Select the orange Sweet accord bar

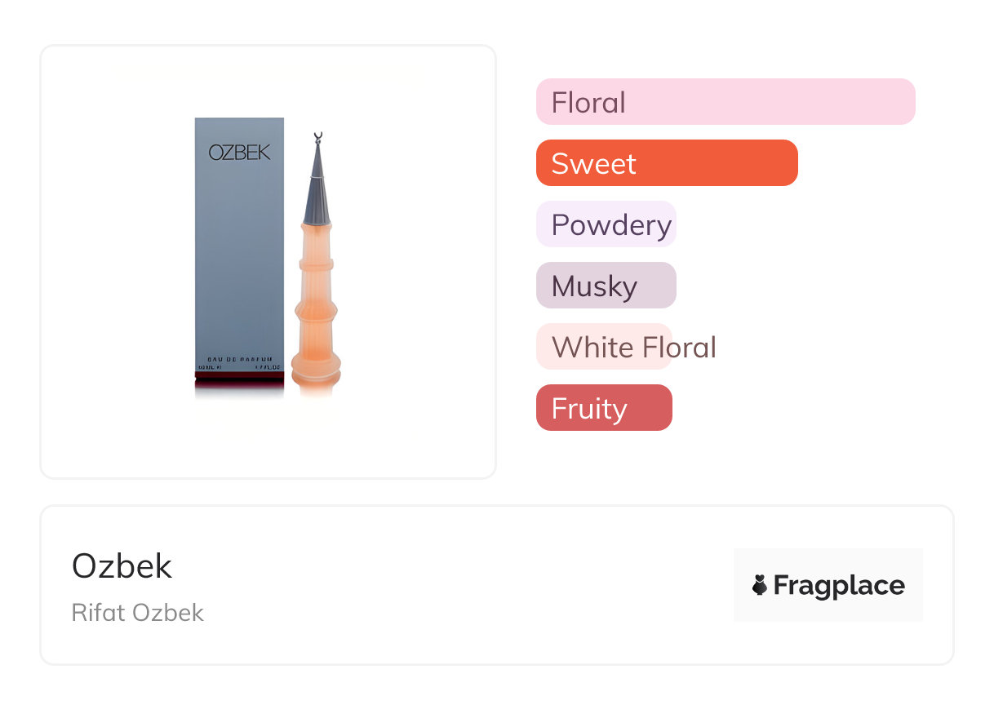[x=666, y=163]
